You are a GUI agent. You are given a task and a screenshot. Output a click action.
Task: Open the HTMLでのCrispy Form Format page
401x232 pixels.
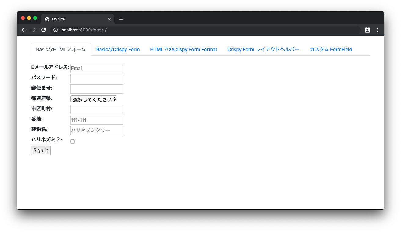(184, 49)
